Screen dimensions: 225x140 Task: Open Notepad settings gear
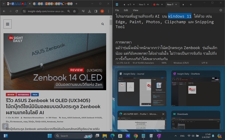tap(220, 10)
